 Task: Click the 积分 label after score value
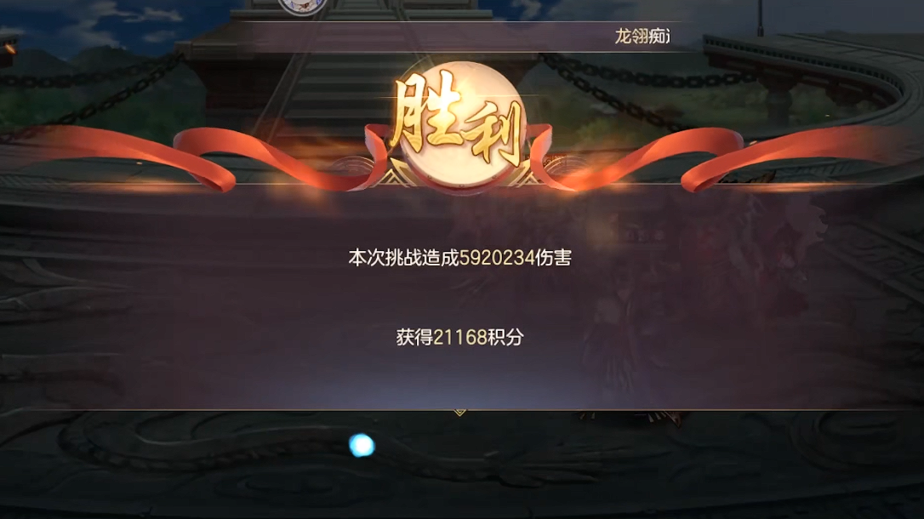coord(505,337)
